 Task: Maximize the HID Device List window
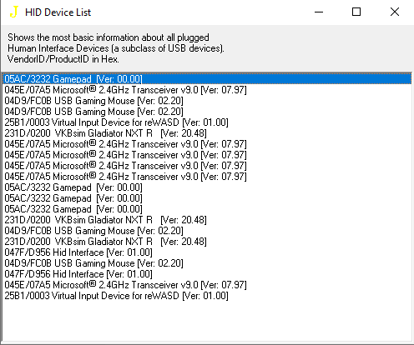(x=356, y=12)
